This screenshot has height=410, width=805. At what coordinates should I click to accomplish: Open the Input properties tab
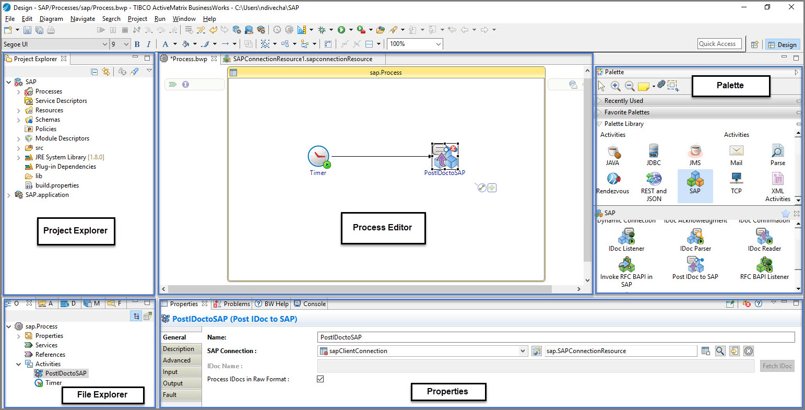click(x=181, y=372)
